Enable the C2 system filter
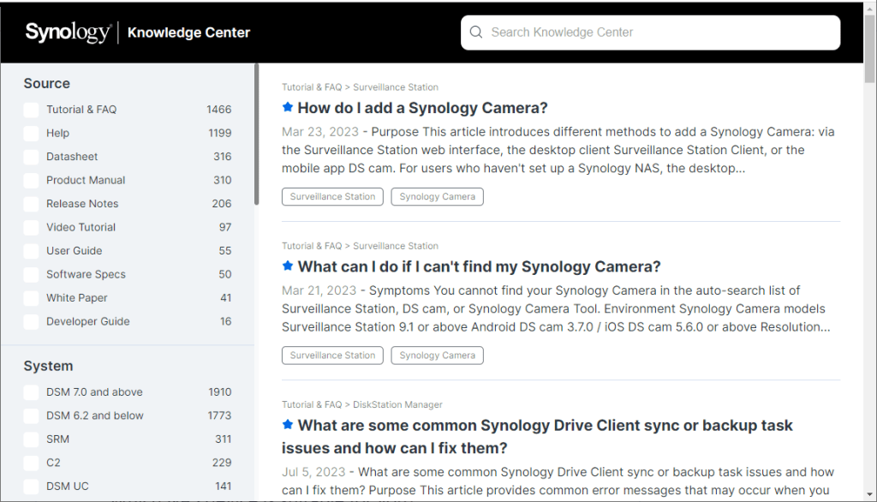Viewport: 877px width, 502px height. point(32,463)
